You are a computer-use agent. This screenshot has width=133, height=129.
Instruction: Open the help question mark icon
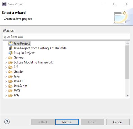tap(7, 122)
